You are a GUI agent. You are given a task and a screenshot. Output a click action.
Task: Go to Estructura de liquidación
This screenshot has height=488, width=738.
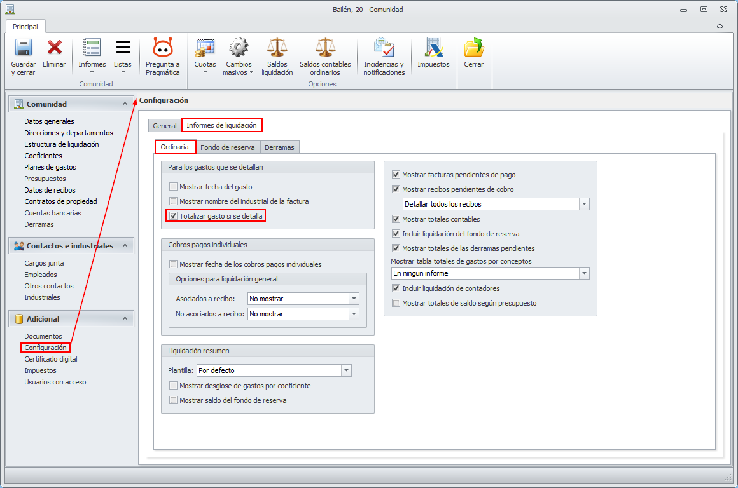coord(62,144)
